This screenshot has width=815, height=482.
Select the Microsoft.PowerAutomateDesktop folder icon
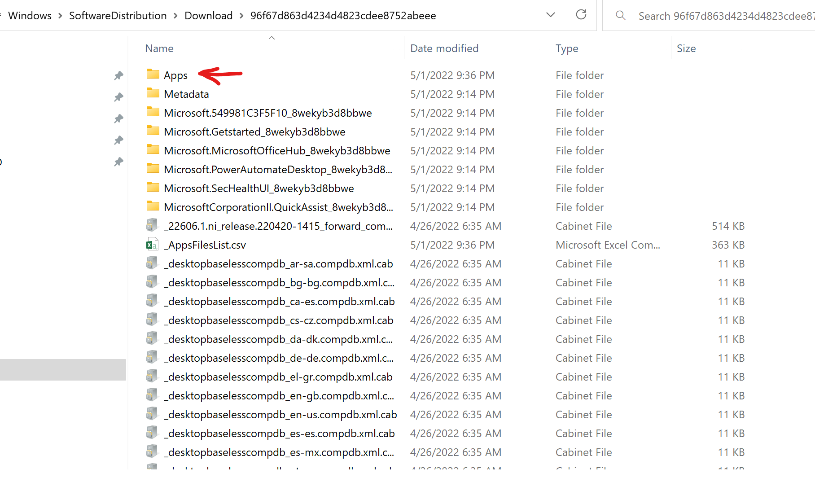point(153,168)
